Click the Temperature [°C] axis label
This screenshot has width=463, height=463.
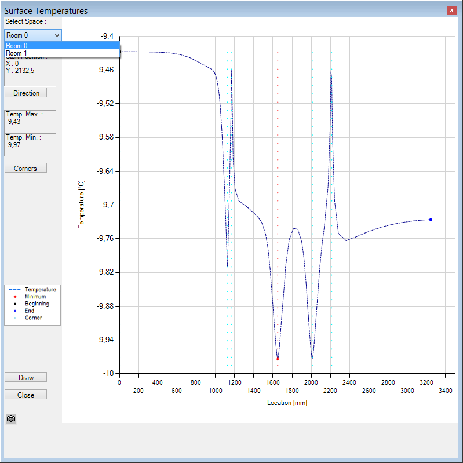tap(82, 203)
